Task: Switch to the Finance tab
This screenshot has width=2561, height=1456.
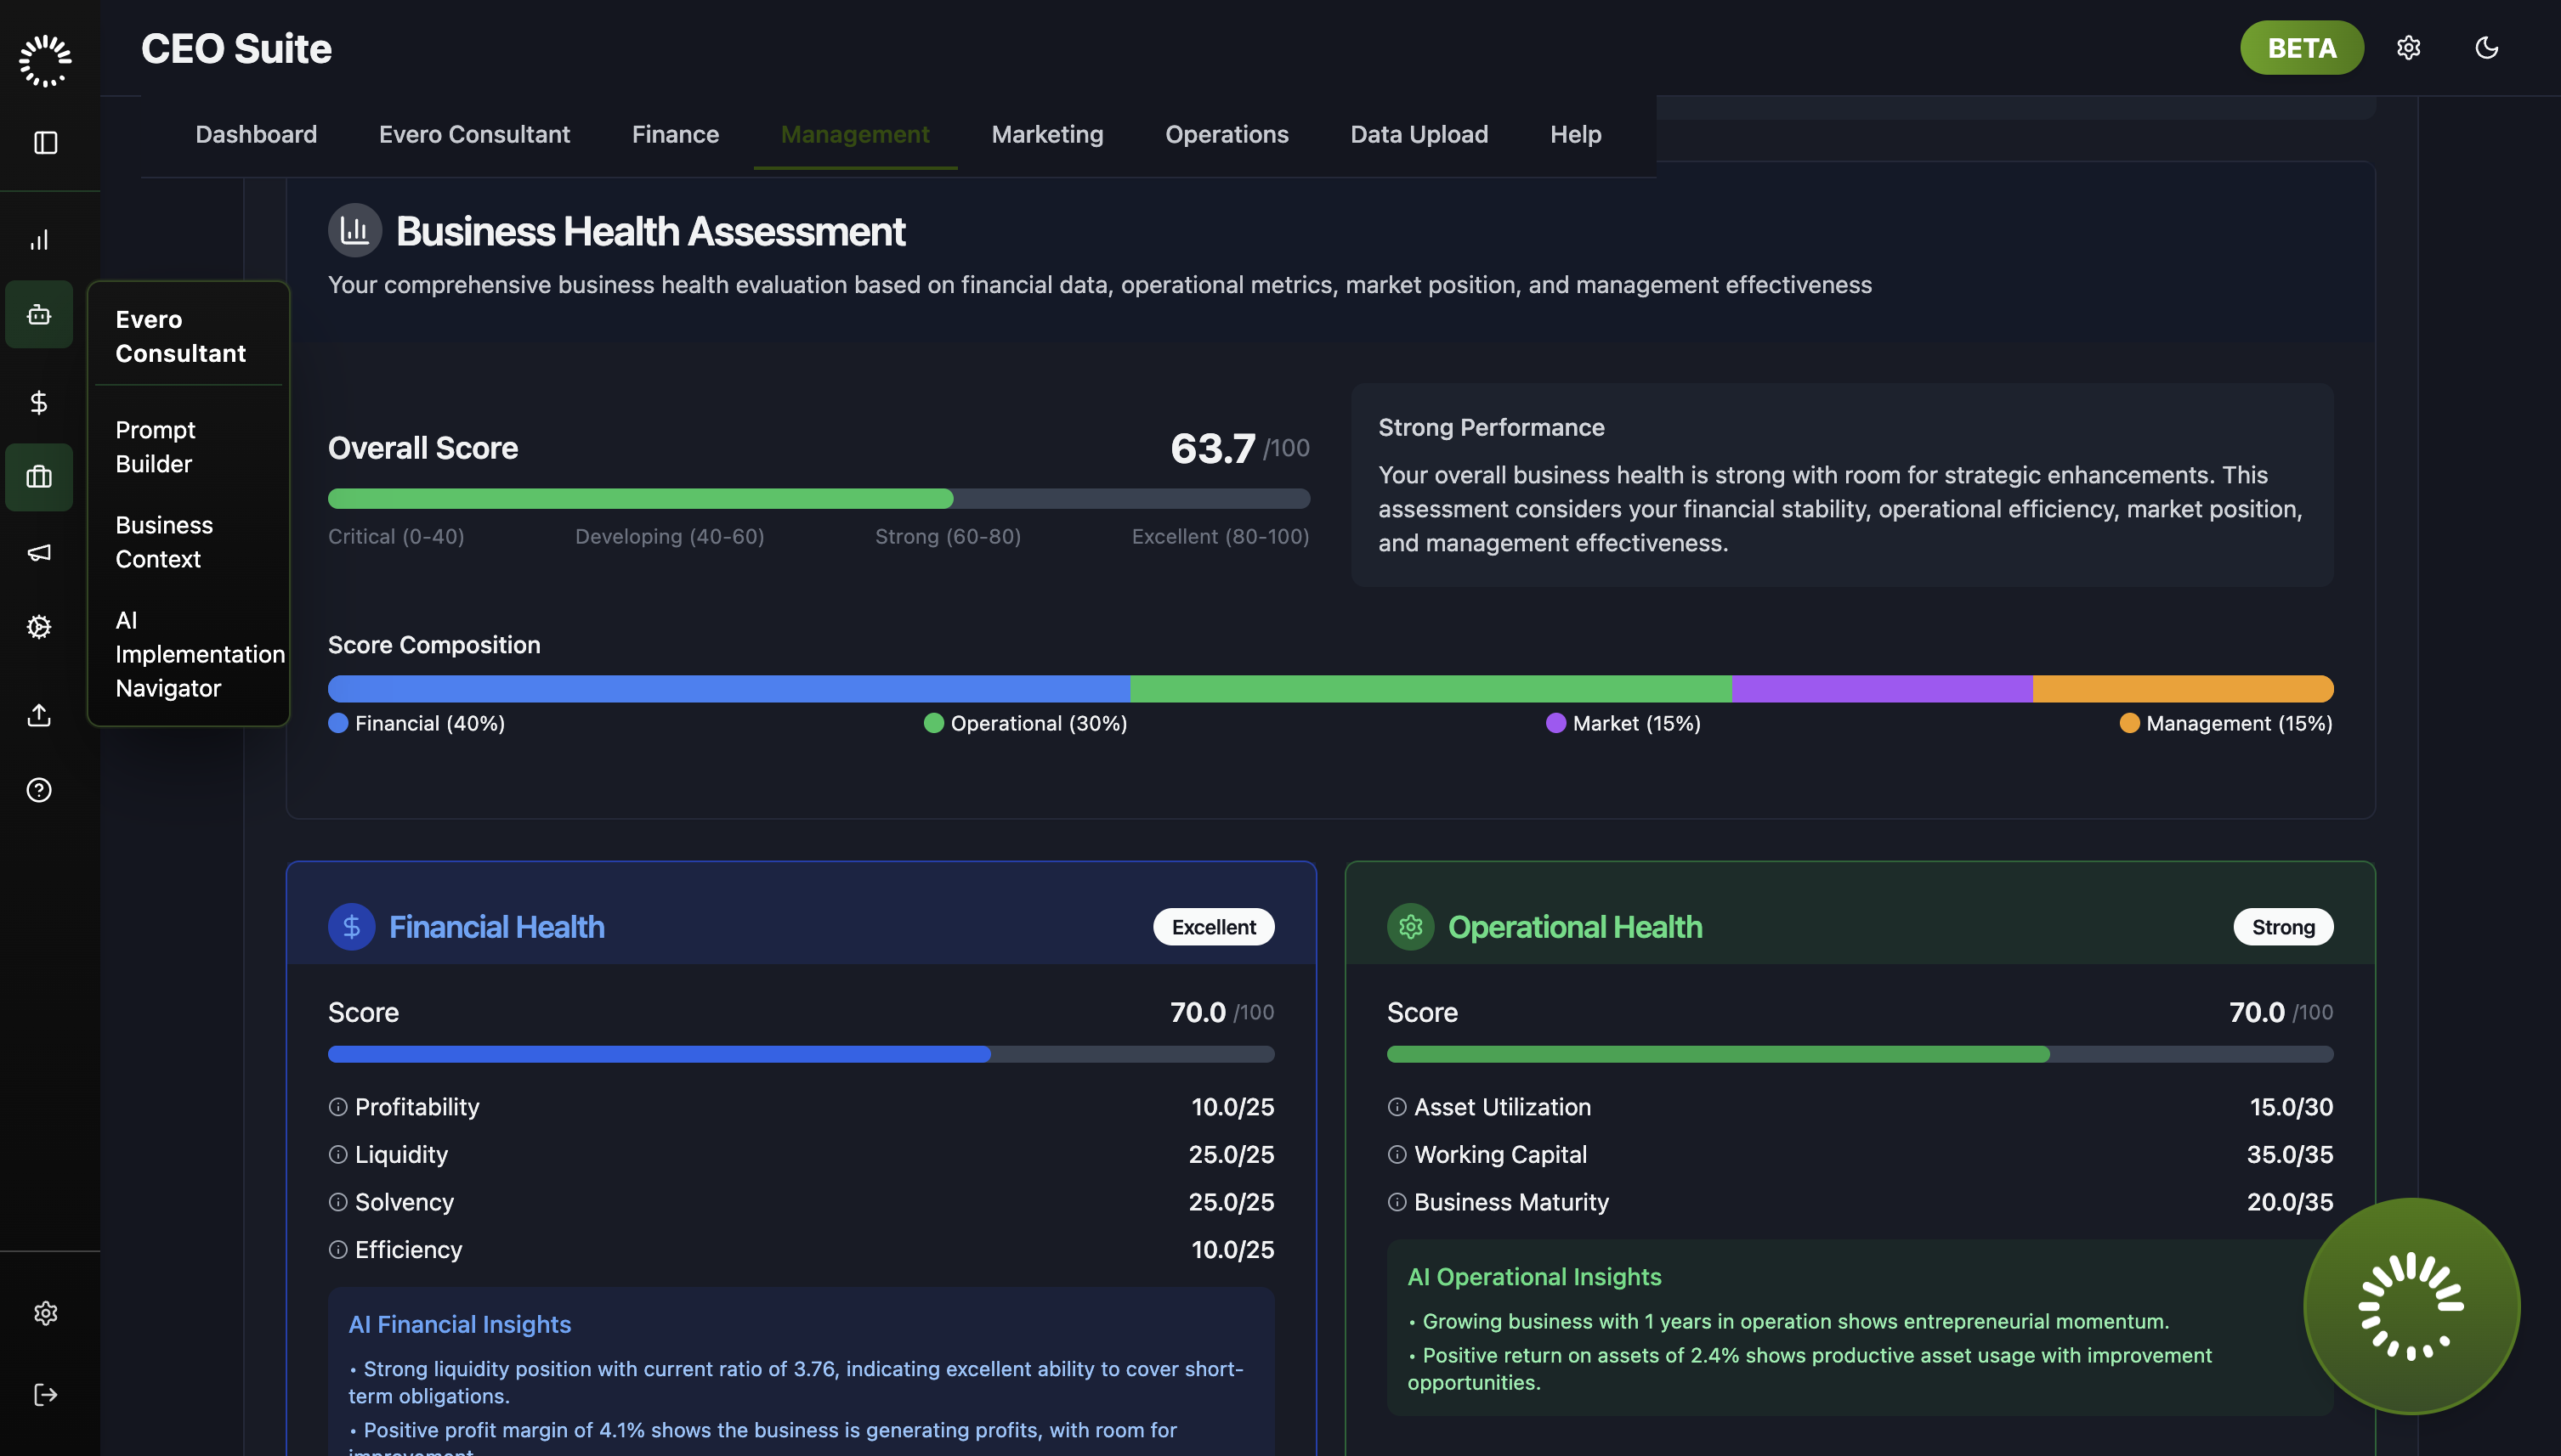Action: (675, 134)
